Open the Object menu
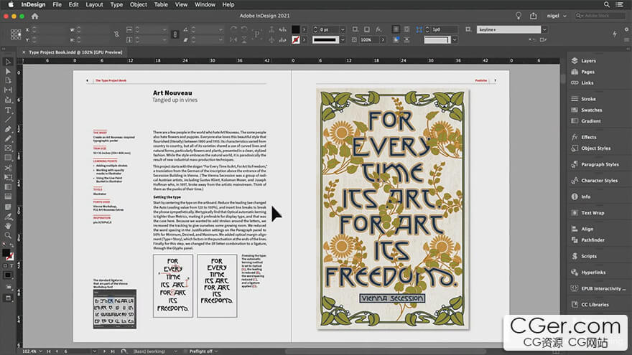The height and width of the screenshot is (355, 632). click(x=138, y=4)
